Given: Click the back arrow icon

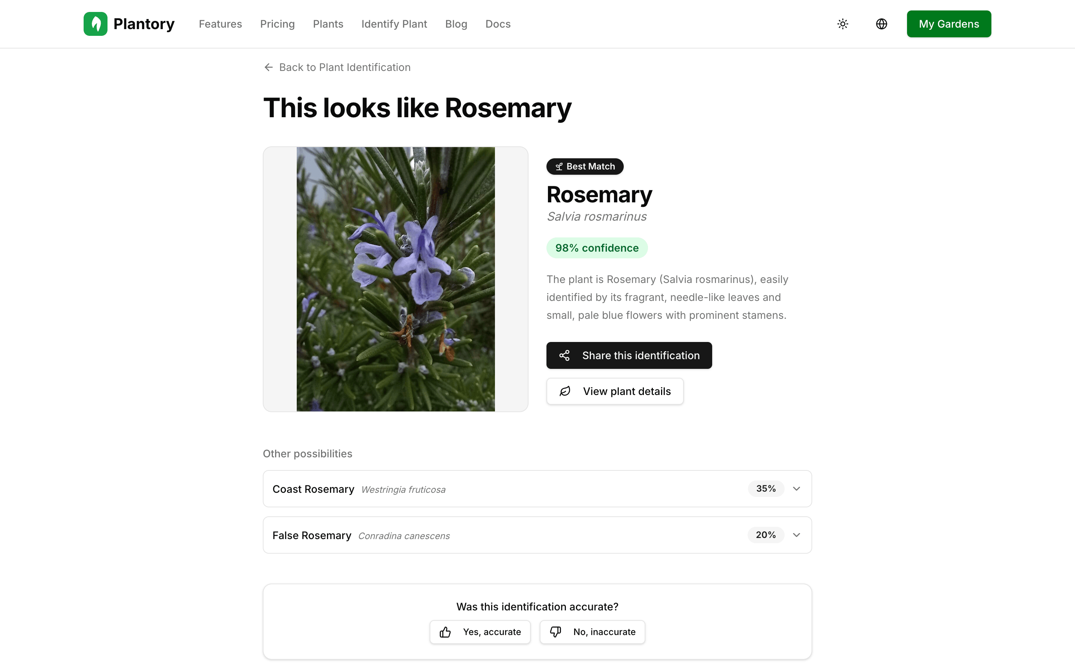Looking at the screenshot, I should click(x=268, y=67).
